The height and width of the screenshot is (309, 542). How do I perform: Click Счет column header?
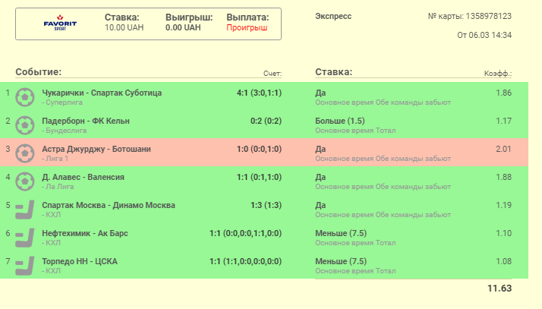point(273,74)
